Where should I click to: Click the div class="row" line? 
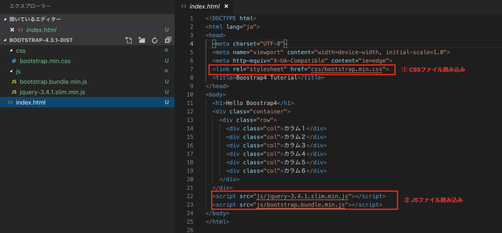coord(248,120)
